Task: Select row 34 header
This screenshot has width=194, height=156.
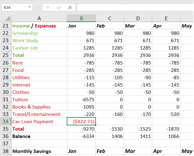Action: tap(6, 121)
